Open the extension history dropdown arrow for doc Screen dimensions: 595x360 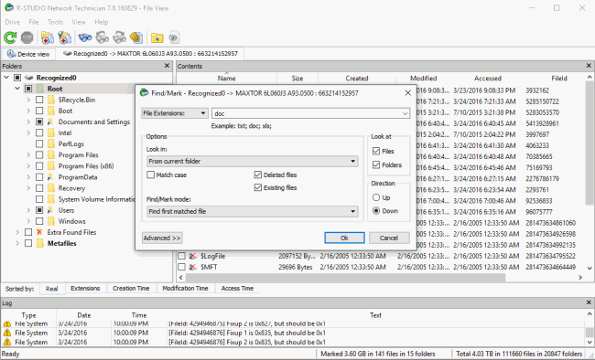click(x=405, y=113)
